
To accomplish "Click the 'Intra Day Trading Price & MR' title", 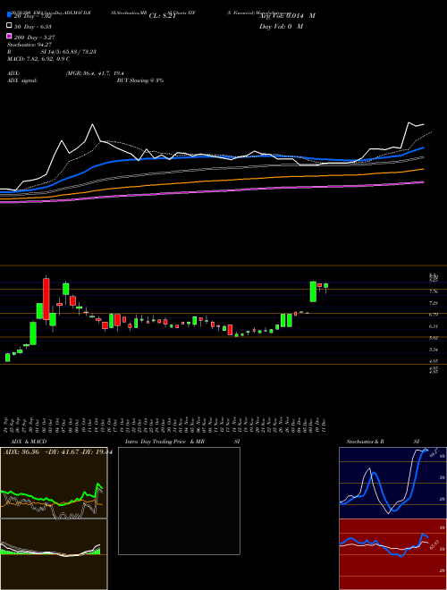I will coord(164,442).
